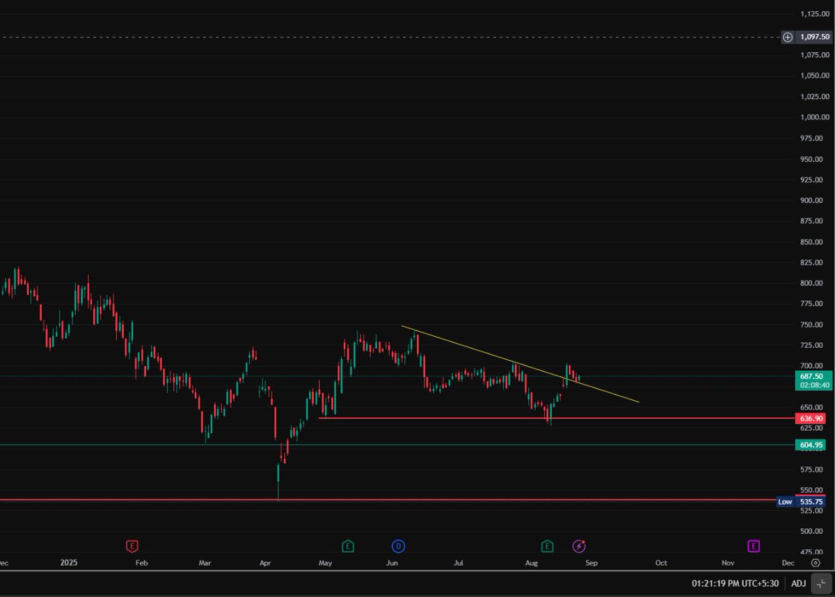
Task: Click the current price label 687.50
Action: [813, 376]
